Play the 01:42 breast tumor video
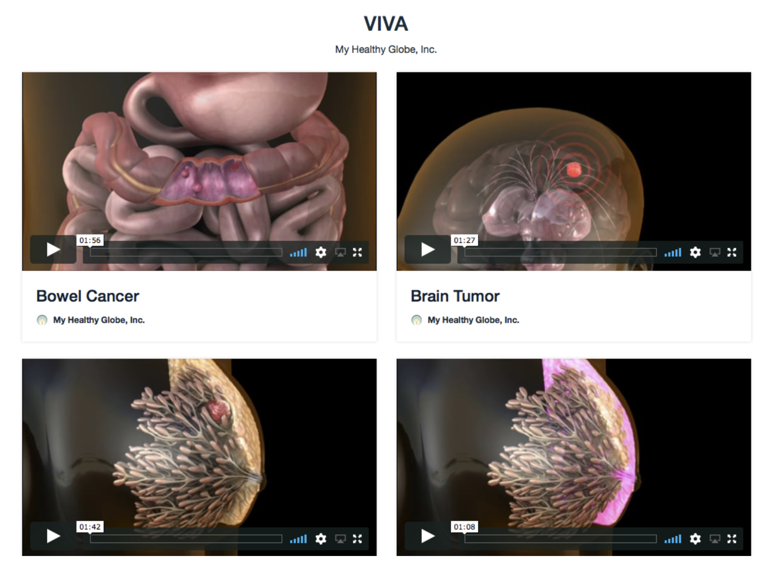769x581 pixels. click(x=53, y=536)
